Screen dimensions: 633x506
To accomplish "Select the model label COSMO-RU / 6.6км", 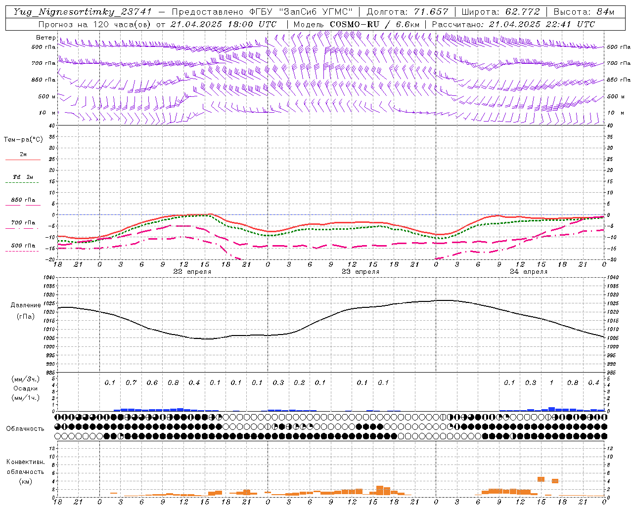I will click(x=374, y=24).
